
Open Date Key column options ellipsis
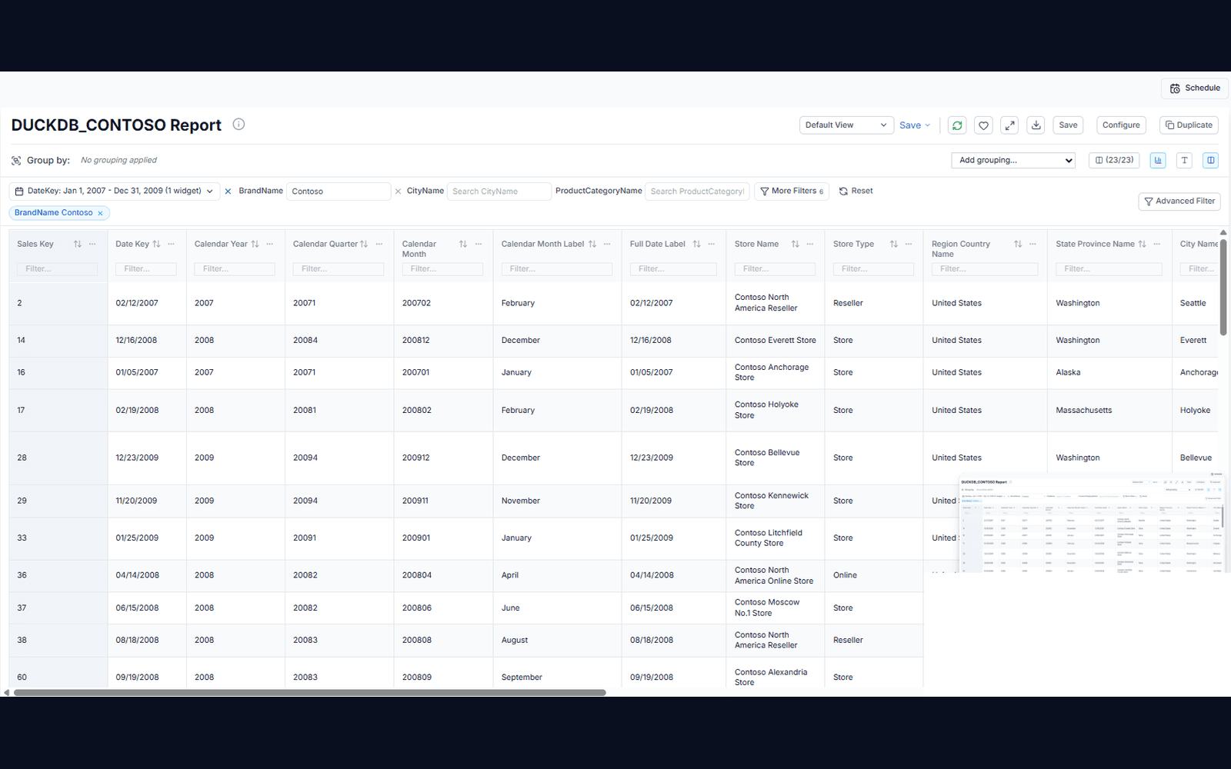click(x=171, y=244)
